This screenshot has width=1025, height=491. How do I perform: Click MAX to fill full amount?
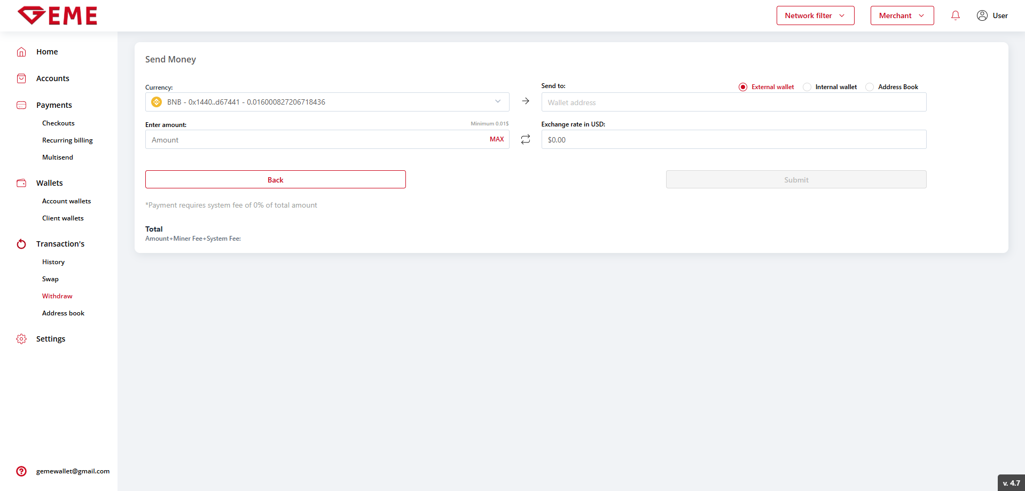[497, 139]
